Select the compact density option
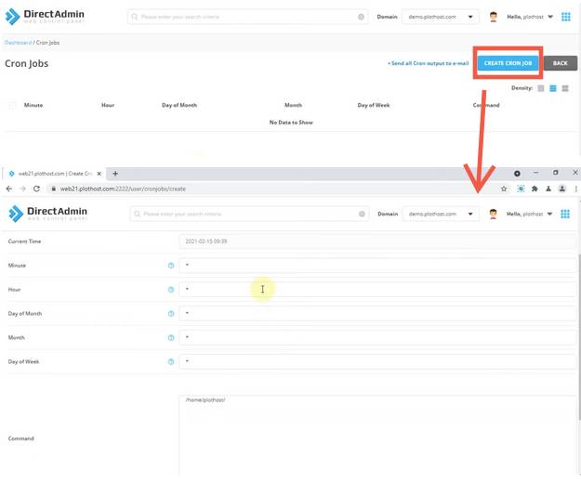Screen dimensions: 581x483 [541, 88]
